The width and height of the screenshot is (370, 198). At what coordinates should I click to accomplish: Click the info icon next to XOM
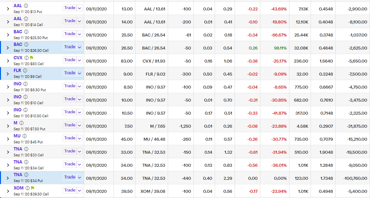pyautogui.click(x=27, y=188)
